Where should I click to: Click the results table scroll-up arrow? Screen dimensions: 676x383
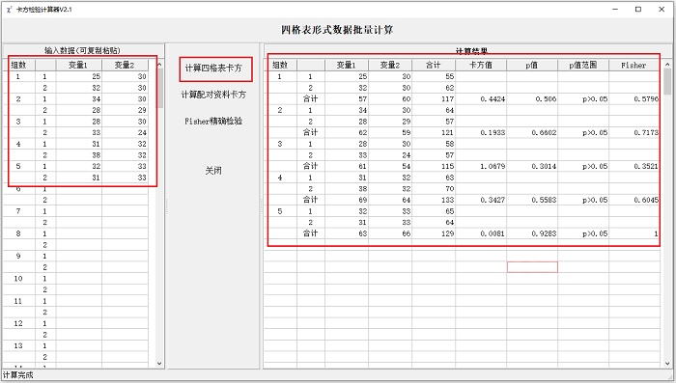667,65
